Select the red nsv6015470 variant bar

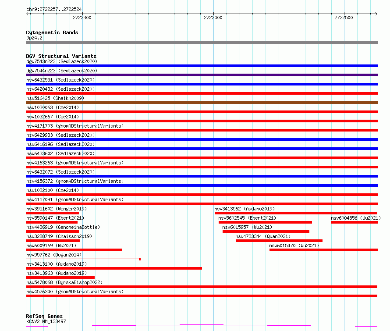tap(323, 250)
